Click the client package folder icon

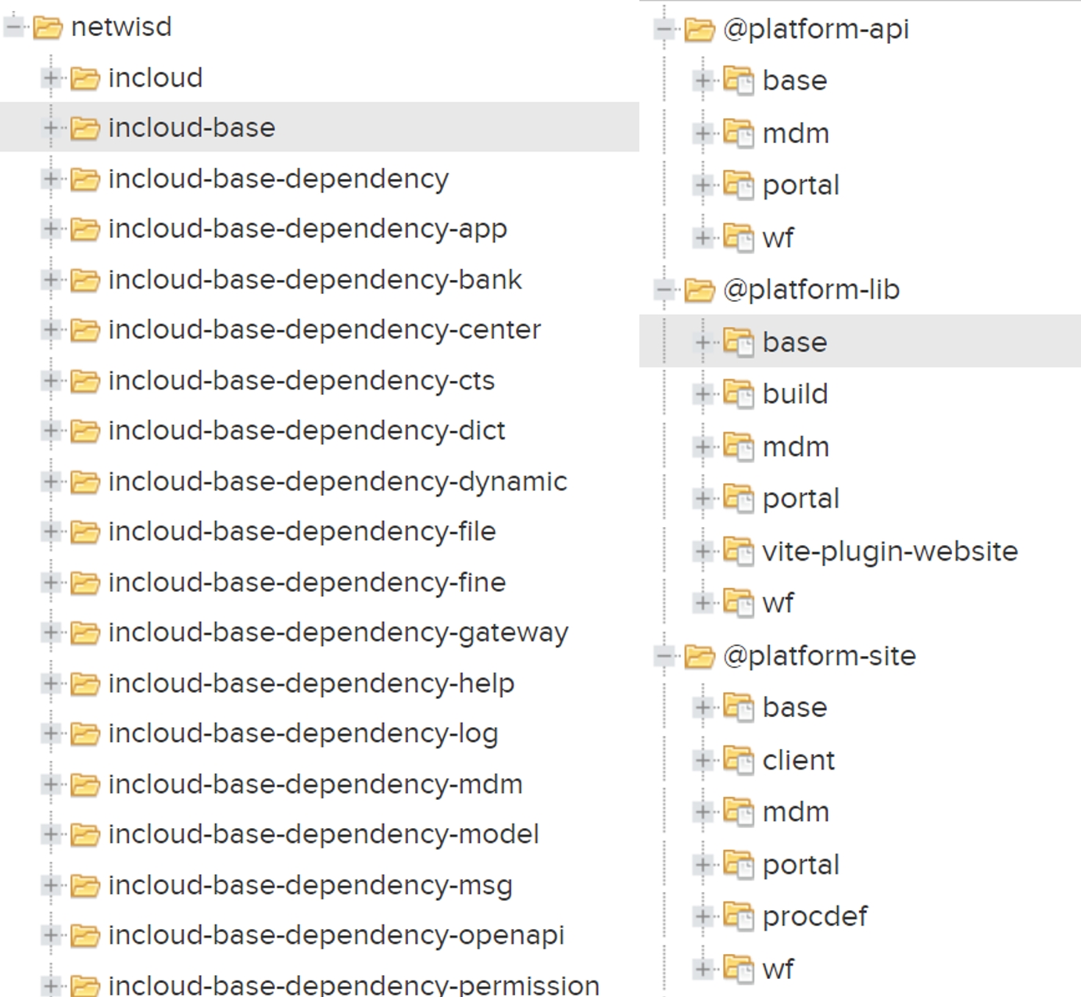pyautogui.click(x=737, y=759)
